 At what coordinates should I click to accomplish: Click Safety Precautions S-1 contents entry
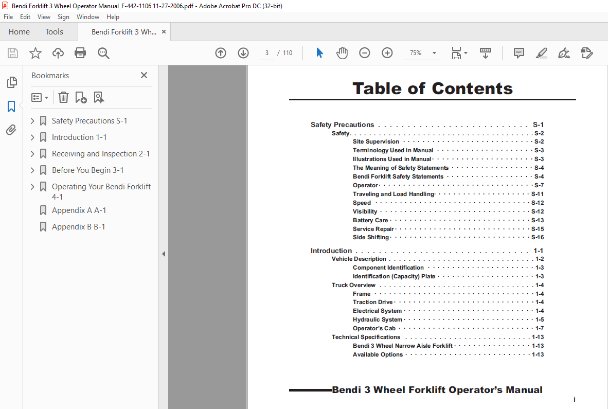coord(427,125)
